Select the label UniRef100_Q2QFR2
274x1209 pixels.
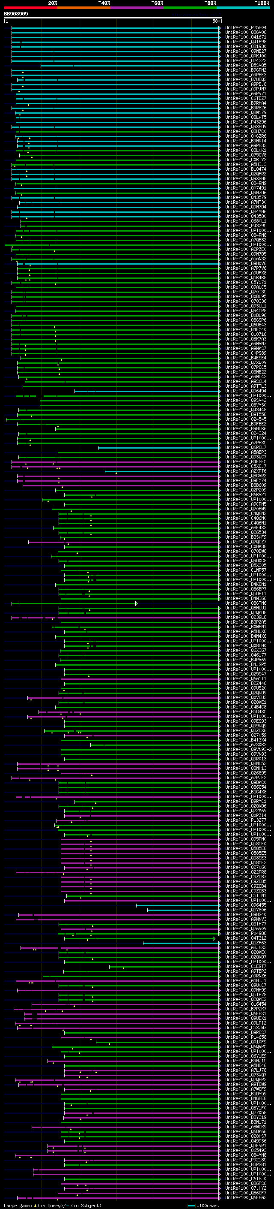(x=246, y=174)
